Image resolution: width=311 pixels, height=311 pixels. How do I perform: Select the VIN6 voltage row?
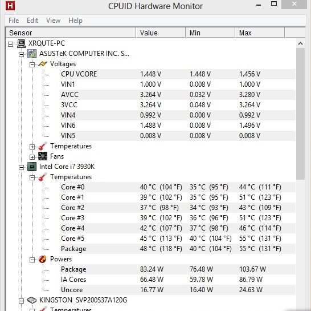coord(178,126)
